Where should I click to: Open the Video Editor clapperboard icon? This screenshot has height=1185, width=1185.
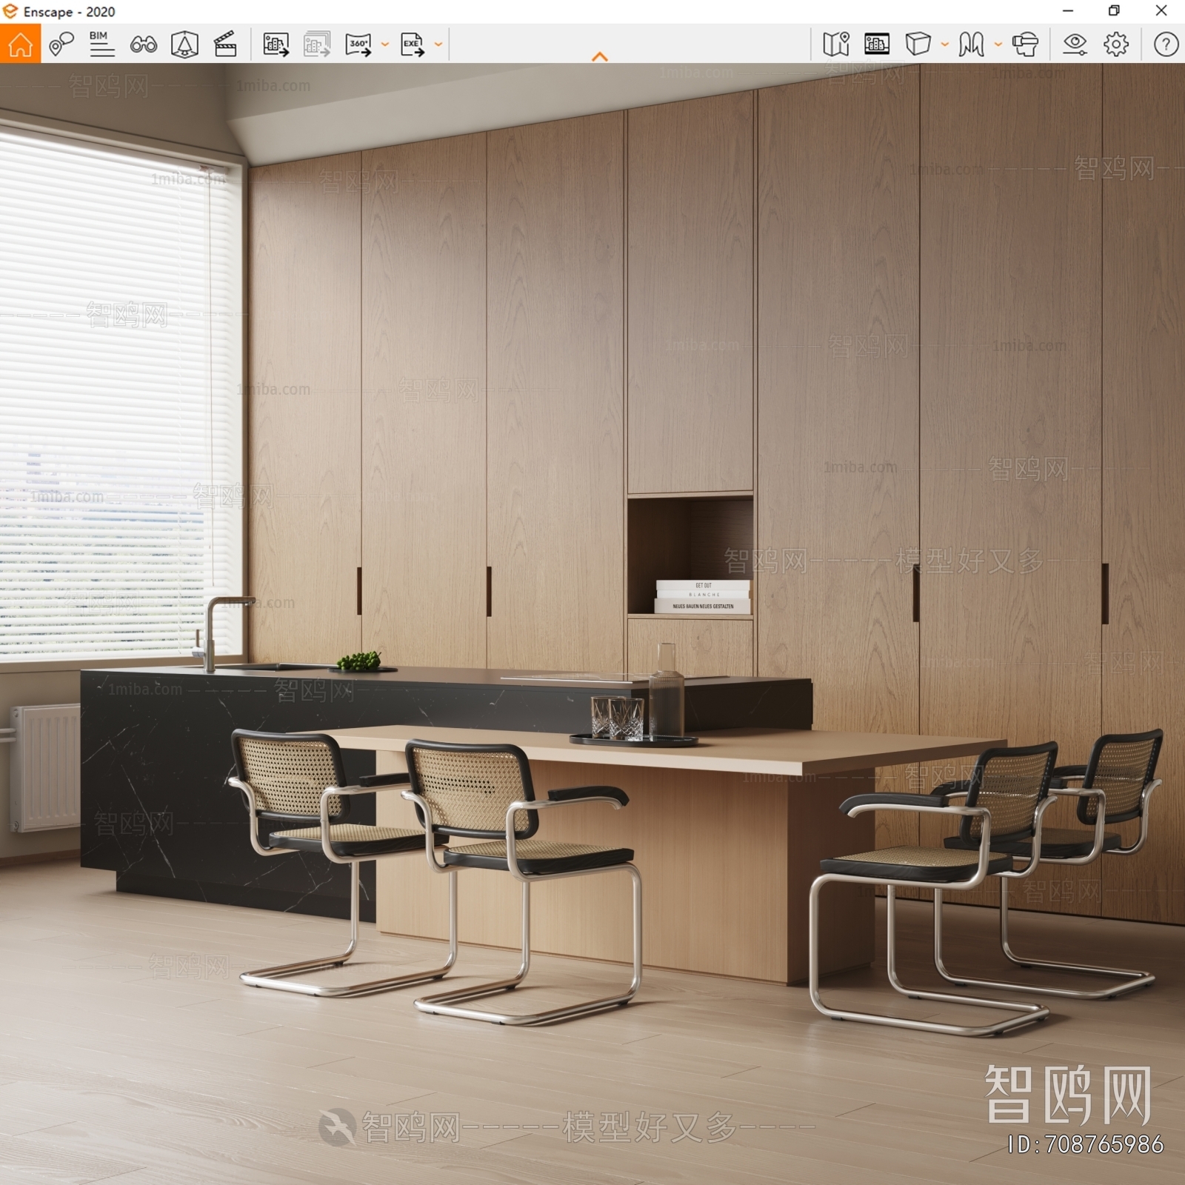click(x=225, y=44)
